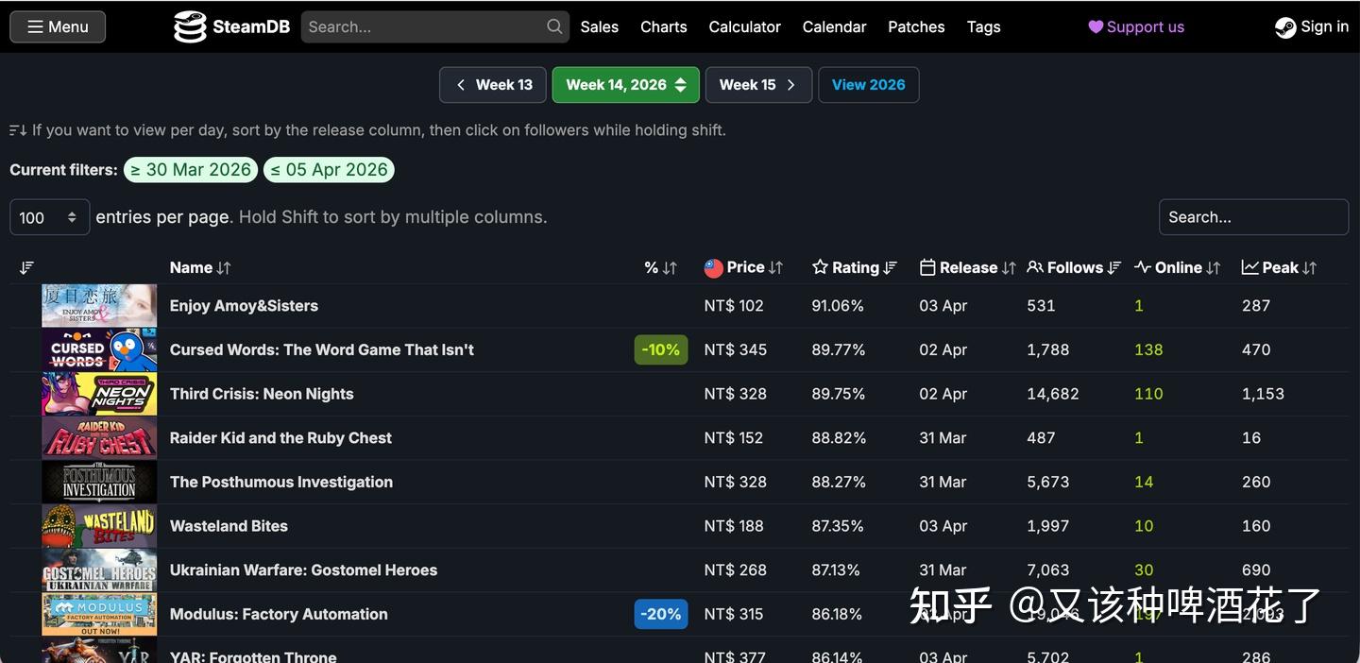Open Cursed Words: The Word Game link
The height and width of the screenshot is (663, 1360).
point(322,350)
